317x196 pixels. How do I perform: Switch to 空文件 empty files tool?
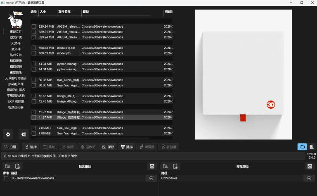coord(16,49)
